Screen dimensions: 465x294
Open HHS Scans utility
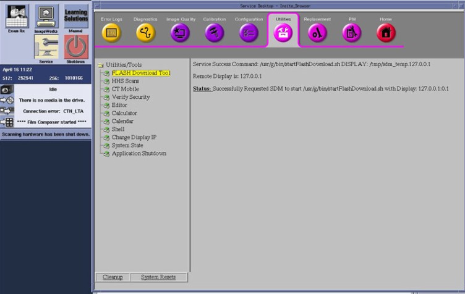click(126, 81)
